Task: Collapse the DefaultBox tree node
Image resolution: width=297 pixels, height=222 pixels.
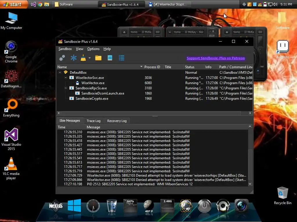Action: pos(60,73)
